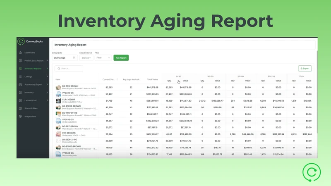
Task: Open the Select Interval dropdown
Action: (86, 58)
